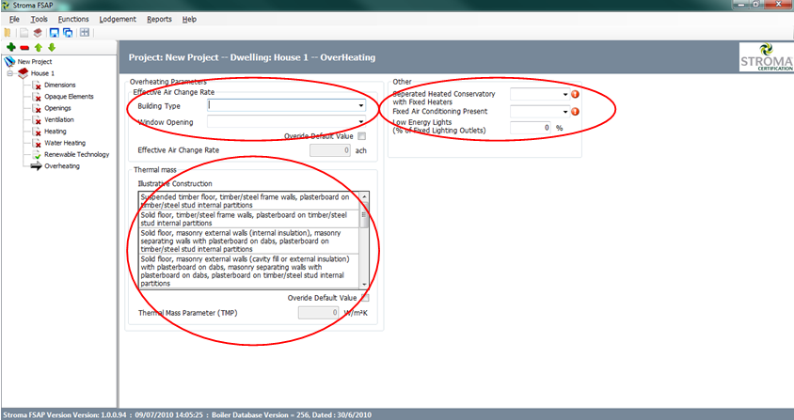This screenshot has height=420, width=794.
Task: Open the Tools menu
Action: (39, 19)
